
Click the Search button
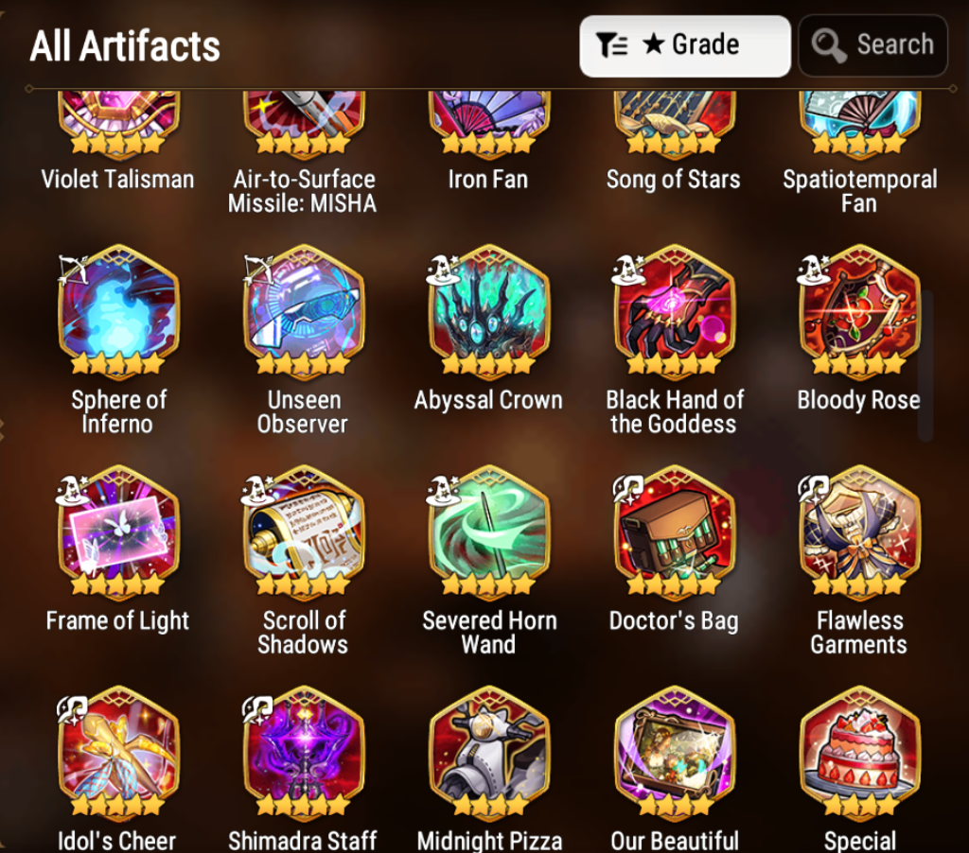point(872,45)
